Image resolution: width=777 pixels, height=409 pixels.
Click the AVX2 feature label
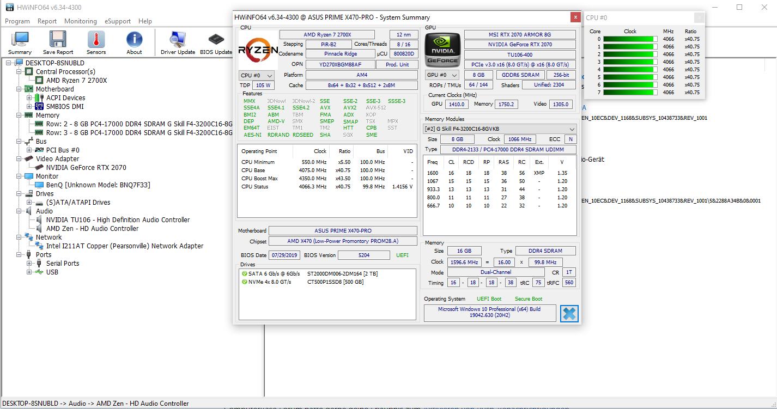350,108
